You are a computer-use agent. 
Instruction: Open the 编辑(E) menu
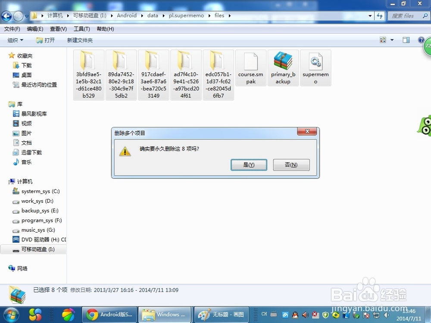tap(35, 29)
